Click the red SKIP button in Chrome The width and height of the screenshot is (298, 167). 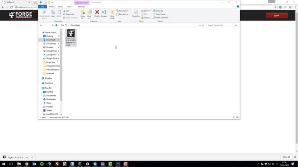click(277, 15)
